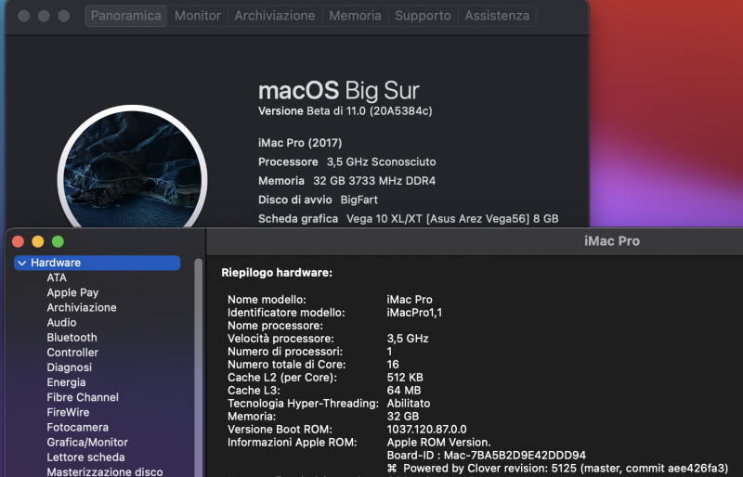Click the iMac Pro window title
This screenshot has width=743, height=477.
(x=612, y=241)
